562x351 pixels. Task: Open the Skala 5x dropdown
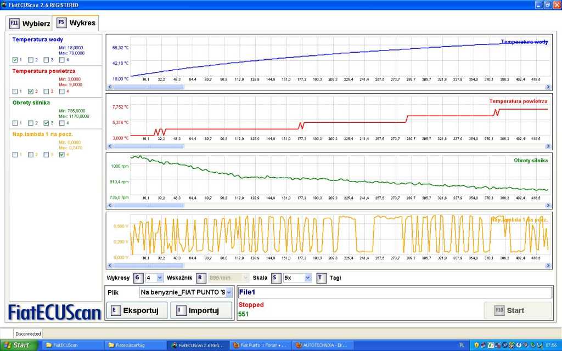307,278
